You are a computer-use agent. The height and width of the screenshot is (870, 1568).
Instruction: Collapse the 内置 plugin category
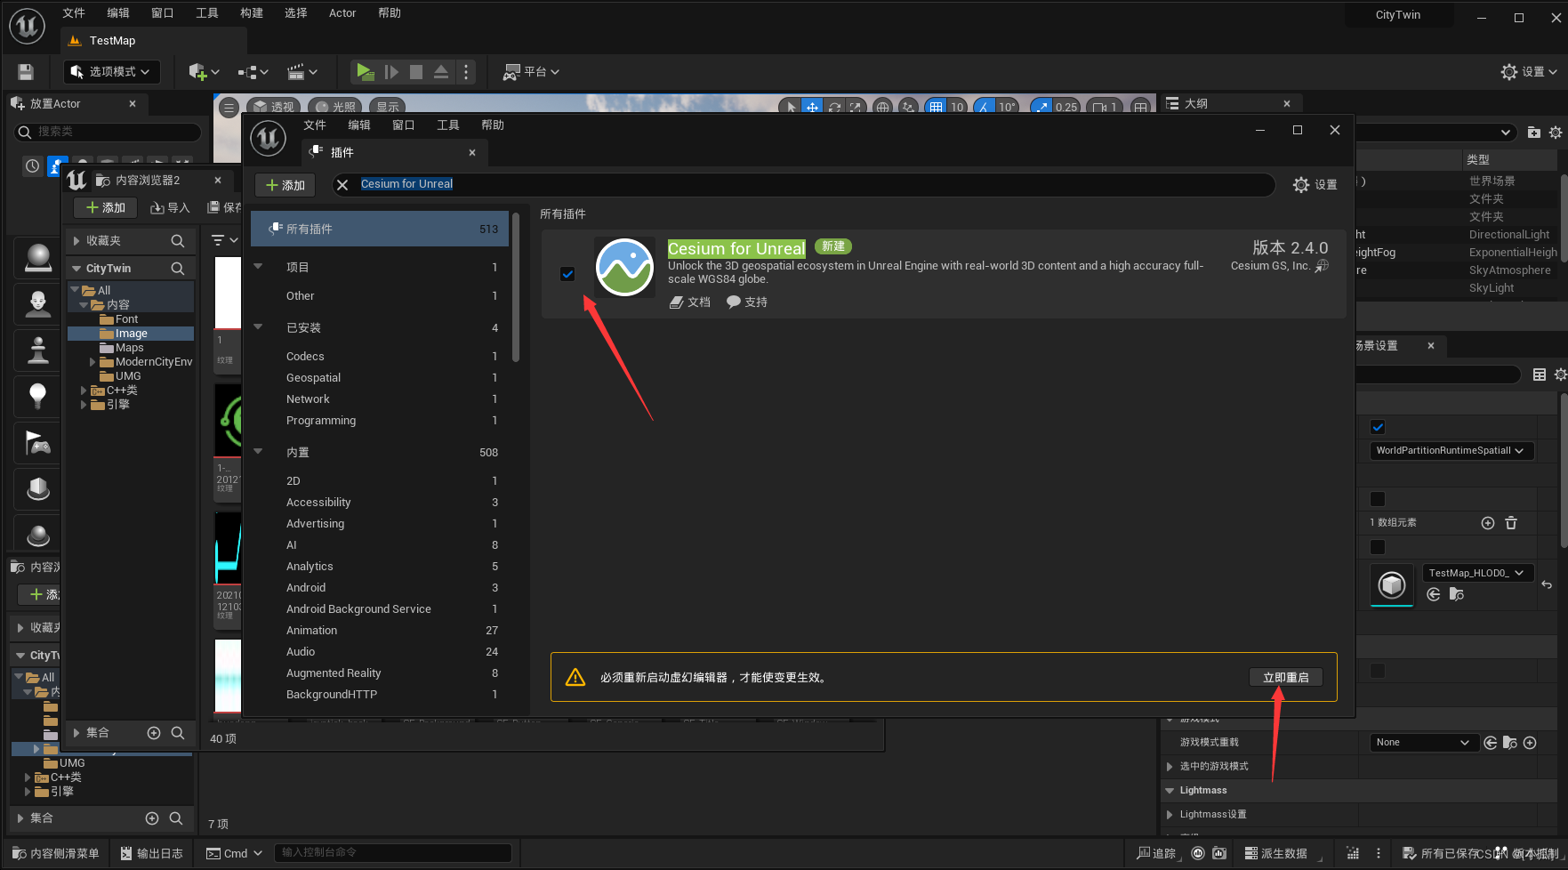tap(259, 452)
